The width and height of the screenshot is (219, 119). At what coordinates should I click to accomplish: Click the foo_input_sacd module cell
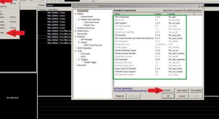click(175, 69)
